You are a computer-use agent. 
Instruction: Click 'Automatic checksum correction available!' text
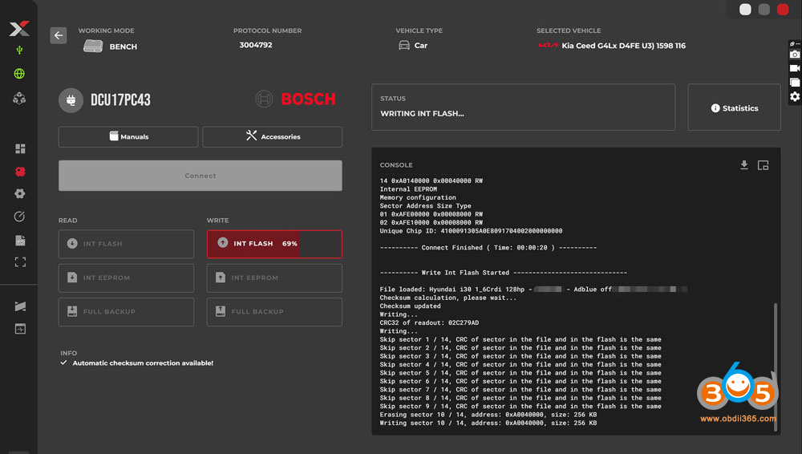[x=143, y=363]
